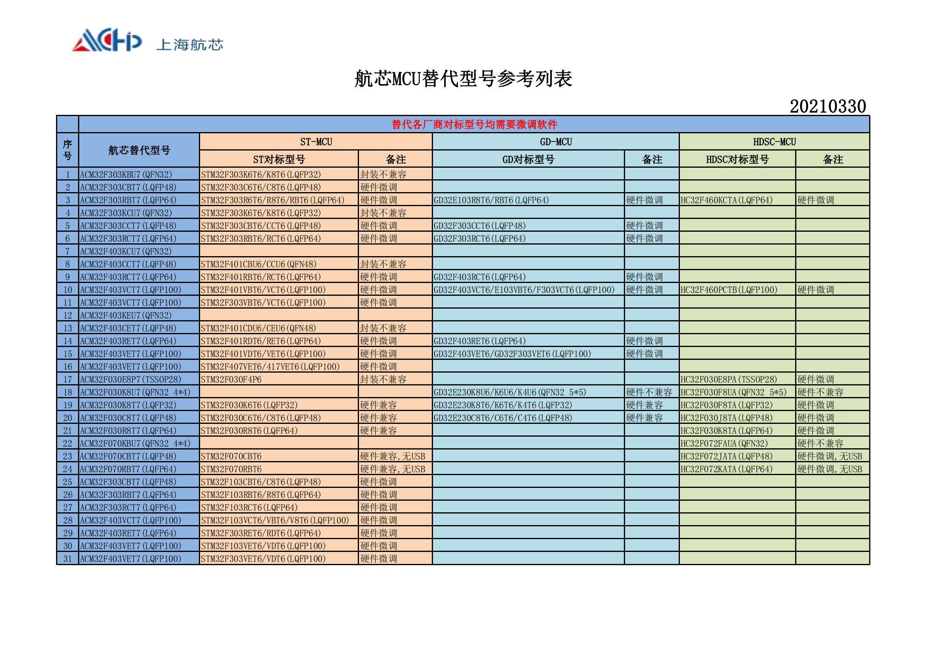
Task: Click the GD-MCU column group header
Action: (x=556, y=141)
